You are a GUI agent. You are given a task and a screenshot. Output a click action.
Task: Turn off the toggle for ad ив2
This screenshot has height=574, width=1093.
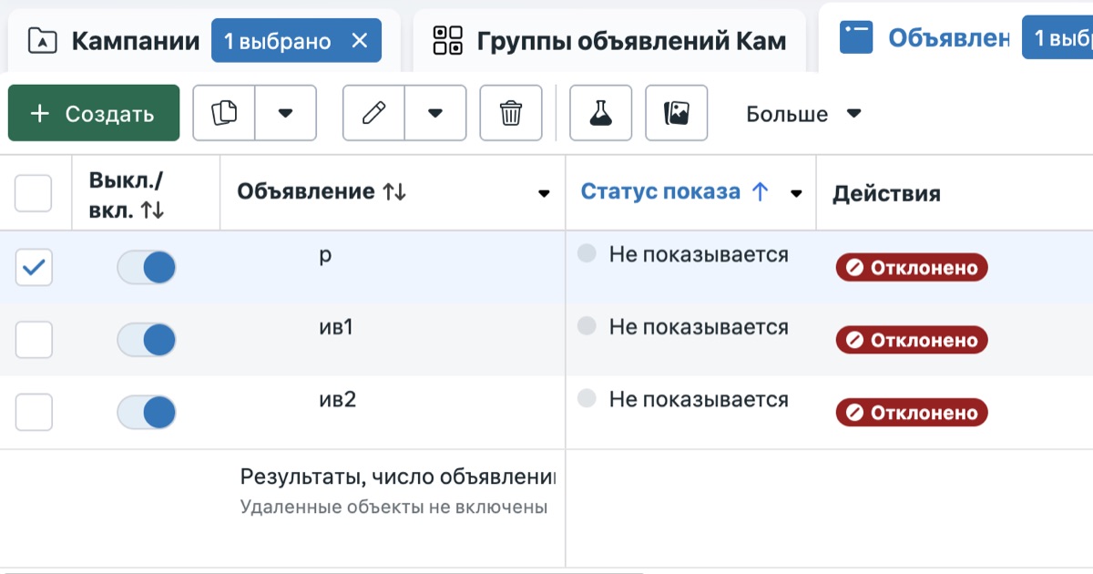[147, 413]
